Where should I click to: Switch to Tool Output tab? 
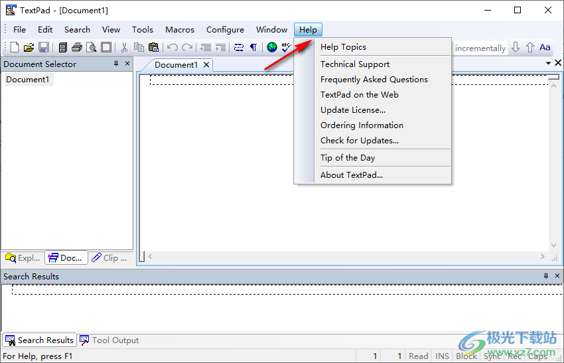[109, 340]
